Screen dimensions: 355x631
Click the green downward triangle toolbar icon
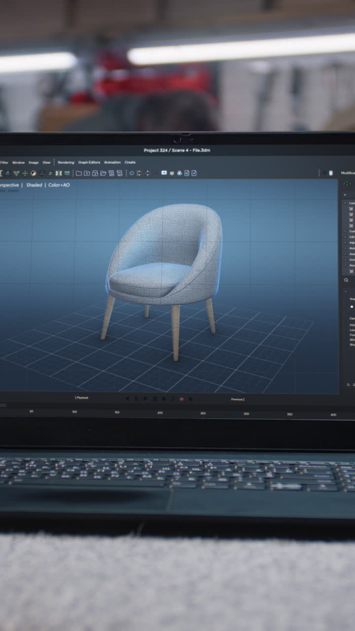[x=17, y=173]
